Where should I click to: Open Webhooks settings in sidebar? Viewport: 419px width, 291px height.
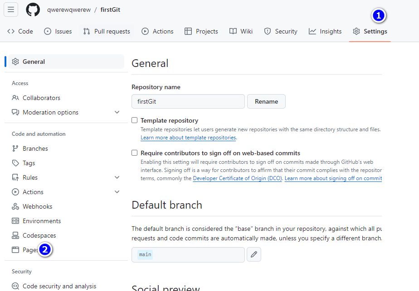[x=37, y=206]
